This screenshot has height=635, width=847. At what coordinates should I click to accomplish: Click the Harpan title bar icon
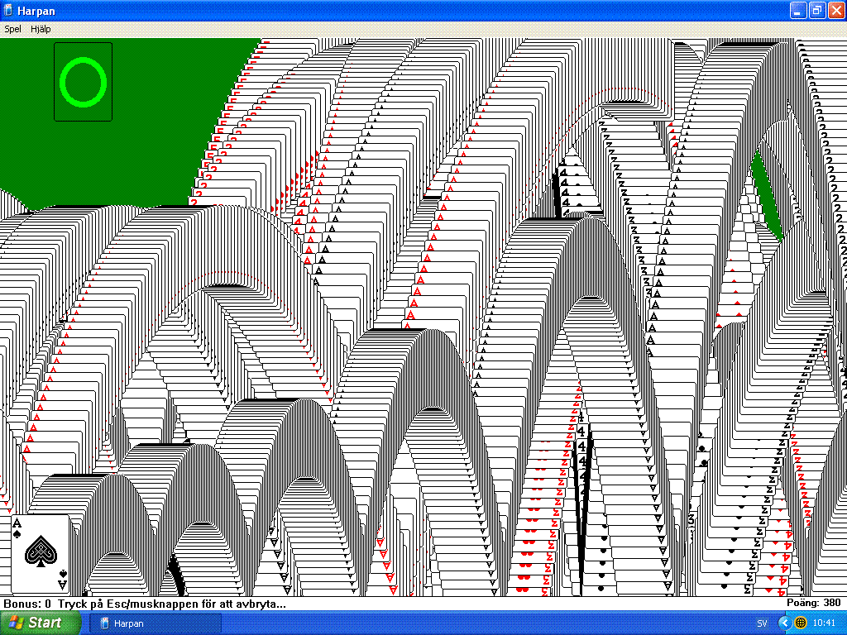(x=8, y=10)
